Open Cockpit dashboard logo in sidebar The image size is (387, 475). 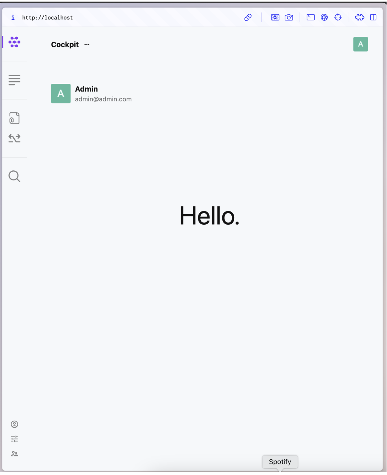(14, 42)
